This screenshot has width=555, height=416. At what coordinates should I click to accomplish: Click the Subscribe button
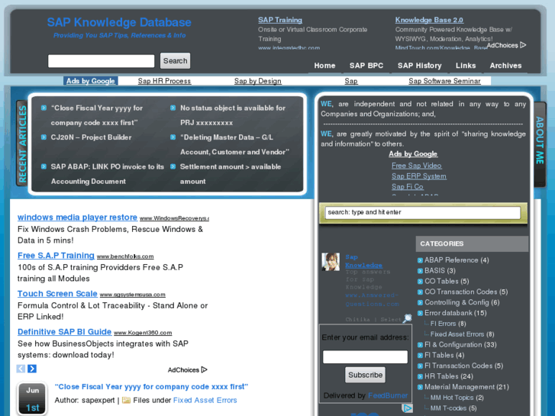point(365,375)
